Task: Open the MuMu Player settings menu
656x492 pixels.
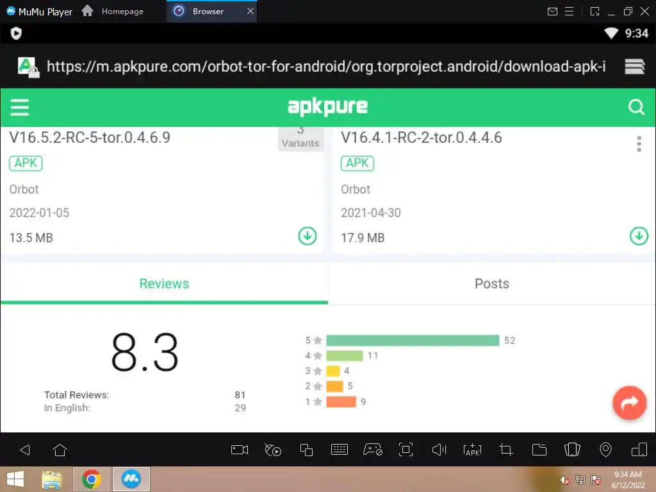Action: (x=569, y=12)
